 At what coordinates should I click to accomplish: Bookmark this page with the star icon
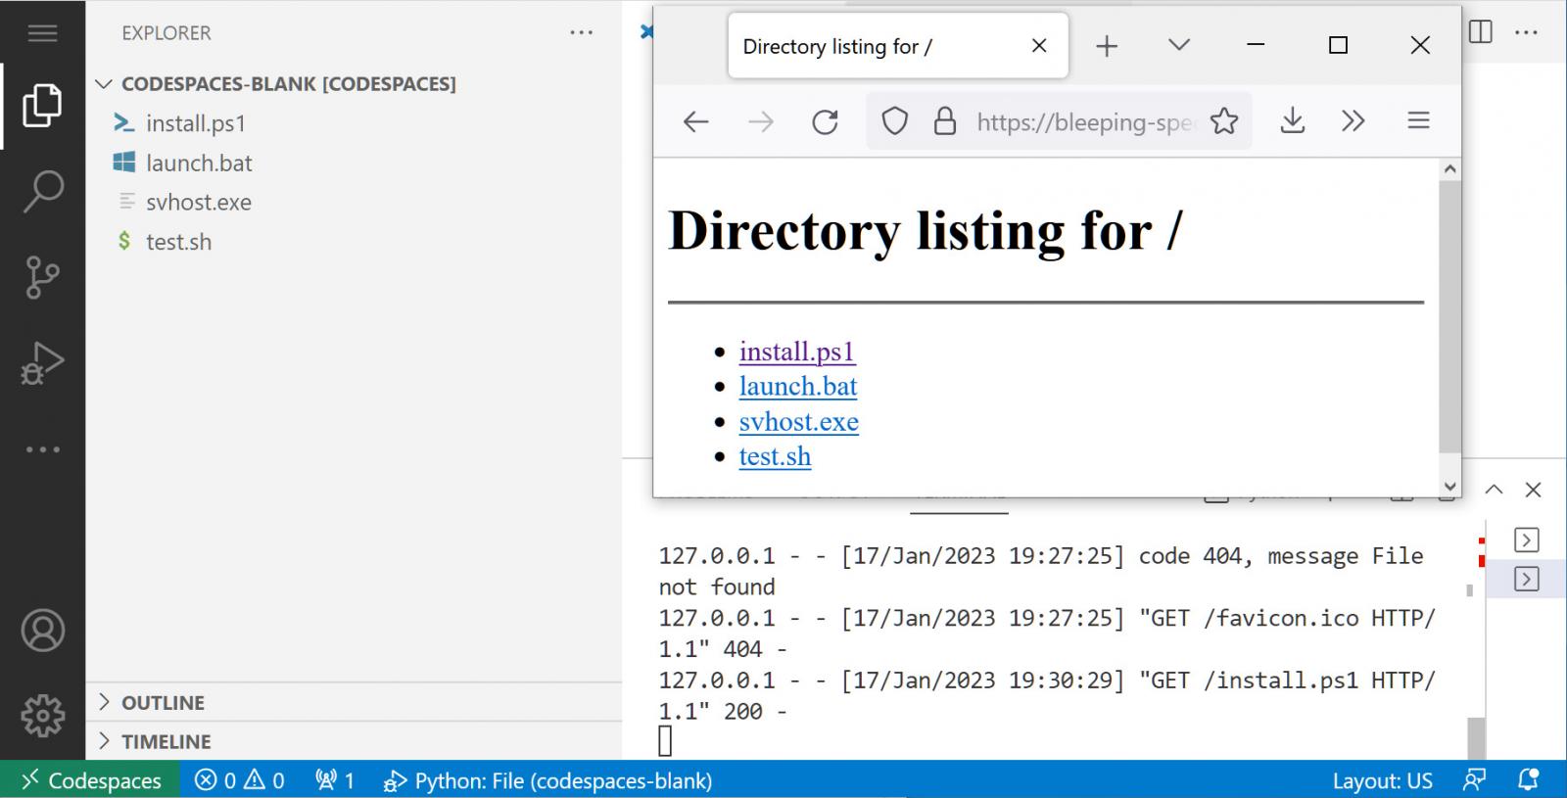1223,121
